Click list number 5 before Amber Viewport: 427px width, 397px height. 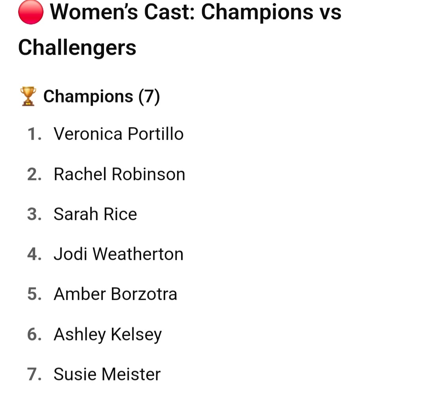[x=34, y=294]
